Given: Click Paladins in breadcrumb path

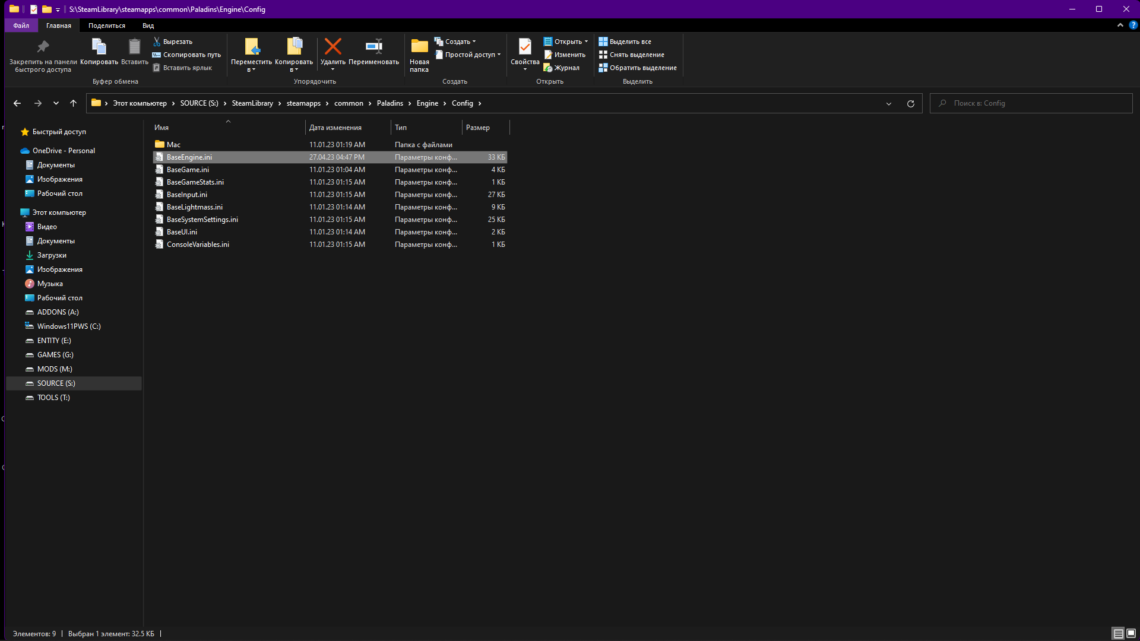Looking at the screenshot, I should pos(390,103).
